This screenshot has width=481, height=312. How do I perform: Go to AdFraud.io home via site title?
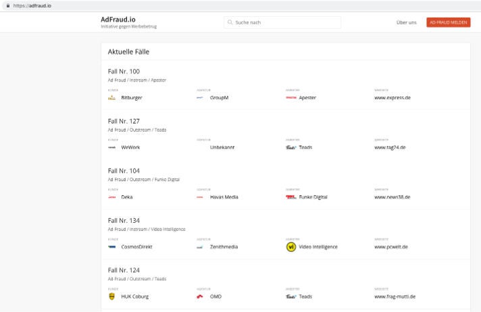click(118, 20)
